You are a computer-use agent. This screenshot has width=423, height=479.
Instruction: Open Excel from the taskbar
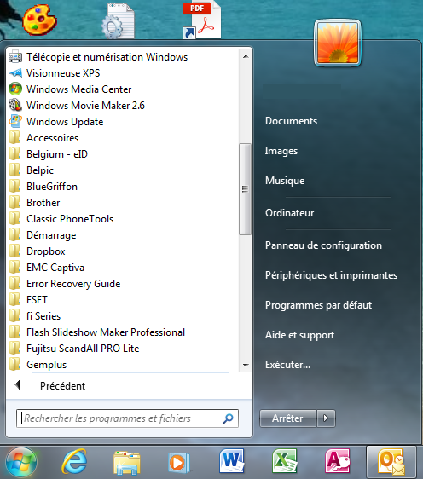tap(285, 461)
